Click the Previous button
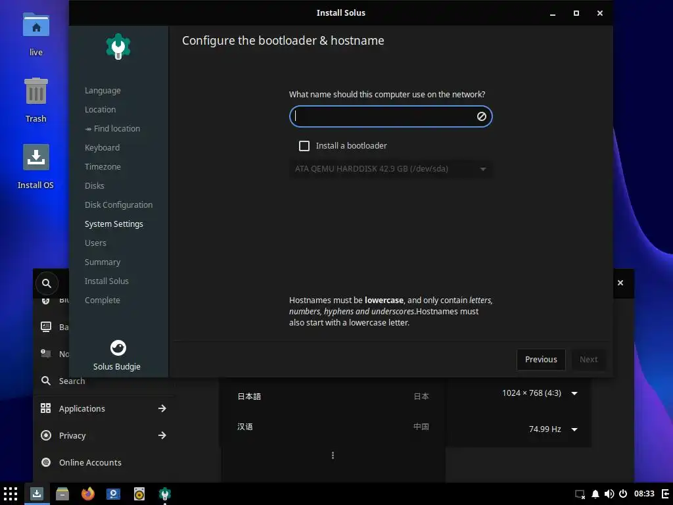The image size is (673, 505). [541, 360]
